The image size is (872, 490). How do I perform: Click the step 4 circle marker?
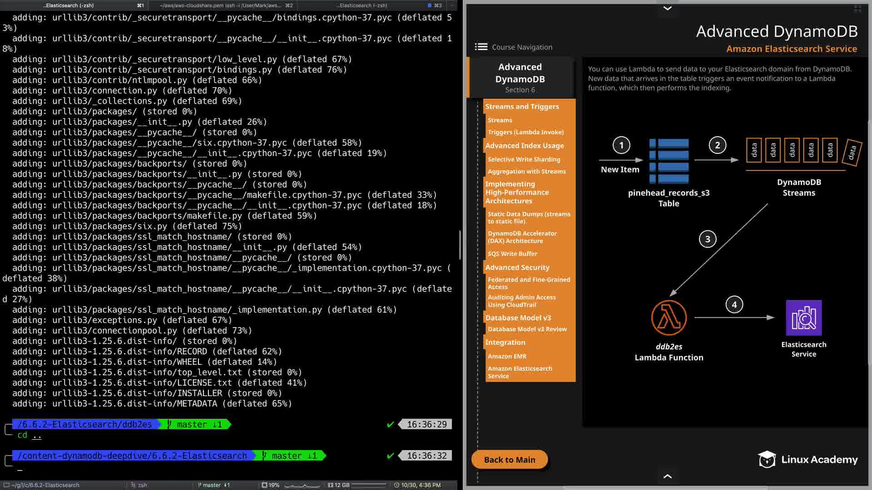(734, 304)
